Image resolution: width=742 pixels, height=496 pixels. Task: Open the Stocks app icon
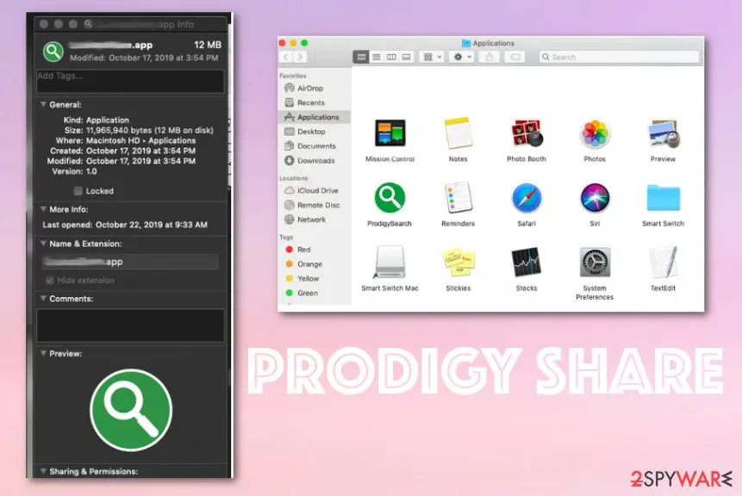[x=527, y=262]
